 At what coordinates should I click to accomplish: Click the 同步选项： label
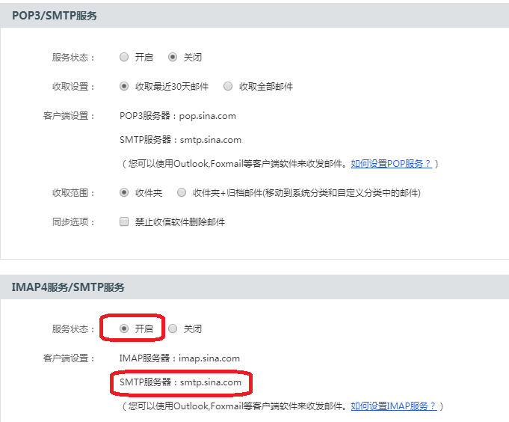[x=73, y=222]
